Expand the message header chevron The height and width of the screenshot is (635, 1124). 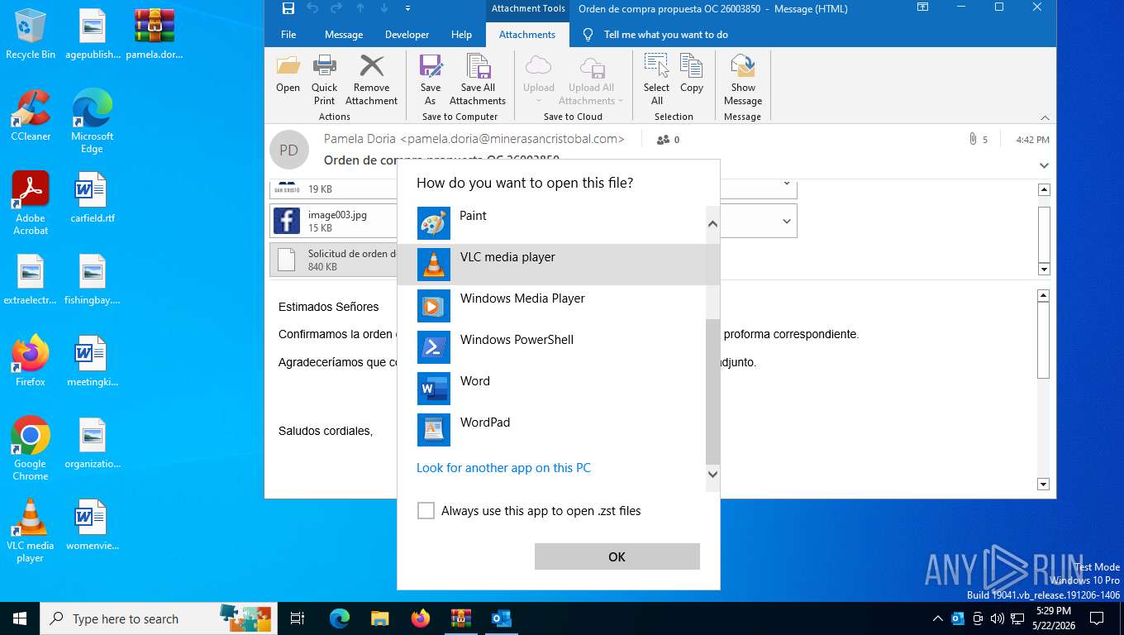tap(1045, 165)
